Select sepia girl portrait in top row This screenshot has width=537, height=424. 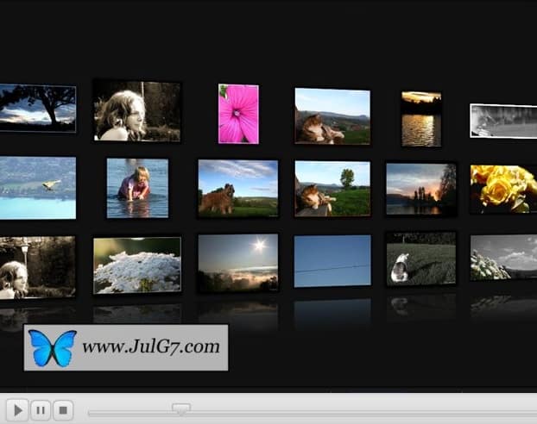tap(137, 111)
